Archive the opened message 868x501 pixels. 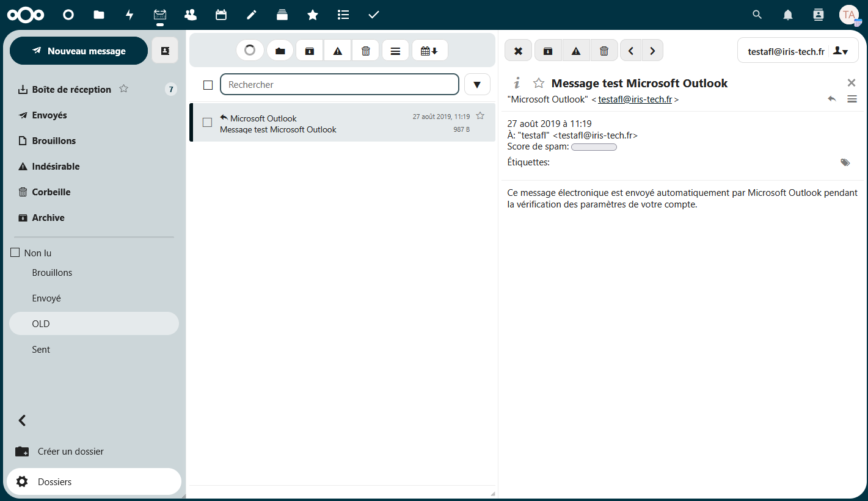548,51
